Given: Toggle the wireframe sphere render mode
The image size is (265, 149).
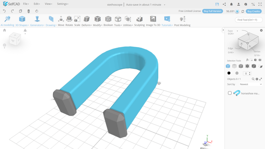Looking at the screenshot, I should (x=237, y=73).
